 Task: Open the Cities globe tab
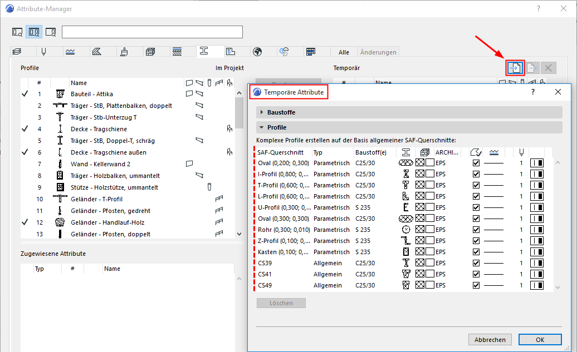click(x=257, y=52)
